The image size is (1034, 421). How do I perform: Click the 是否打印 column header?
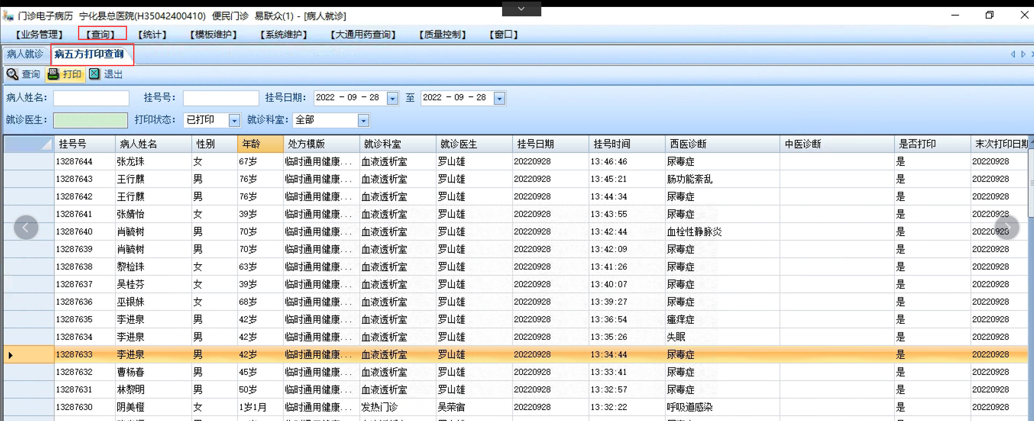click(932, 144)
